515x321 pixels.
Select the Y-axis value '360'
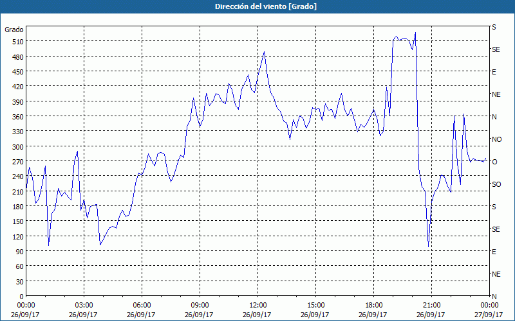tap(18, 117)
